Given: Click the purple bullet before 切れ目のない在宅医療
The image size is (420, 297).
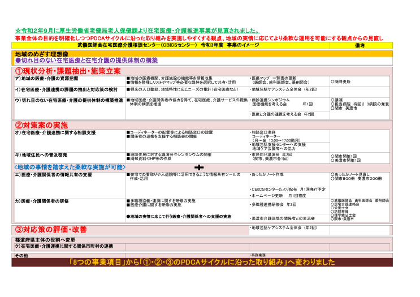Looking at the screenshot, I should click(18, 61).
